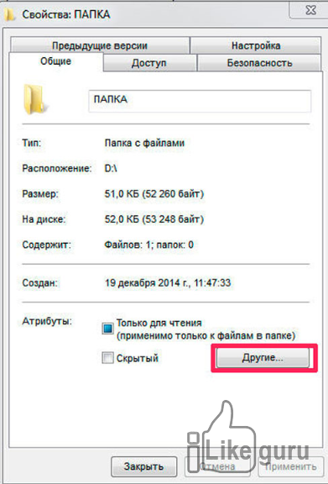Click the location value D:\

111,169
